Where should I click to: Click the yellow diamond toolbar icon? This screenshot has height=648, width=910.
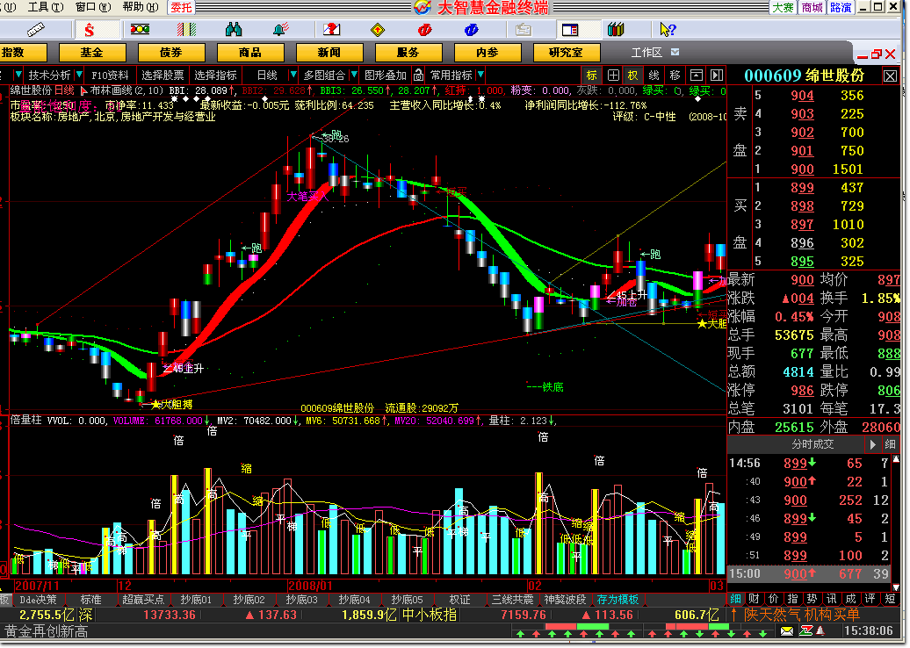pyautogui.click(x=378, y=30)
